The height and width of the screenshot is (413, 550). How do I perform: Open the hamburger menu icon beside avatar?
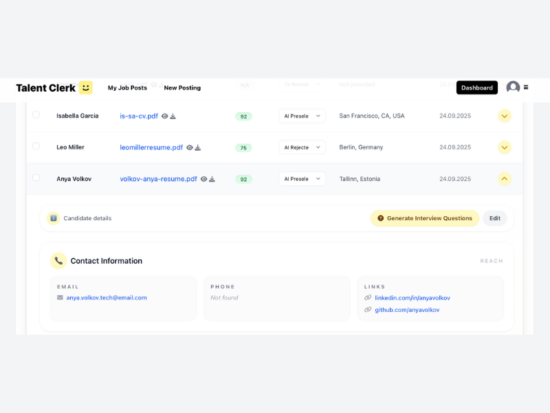[x=526, y=87]
